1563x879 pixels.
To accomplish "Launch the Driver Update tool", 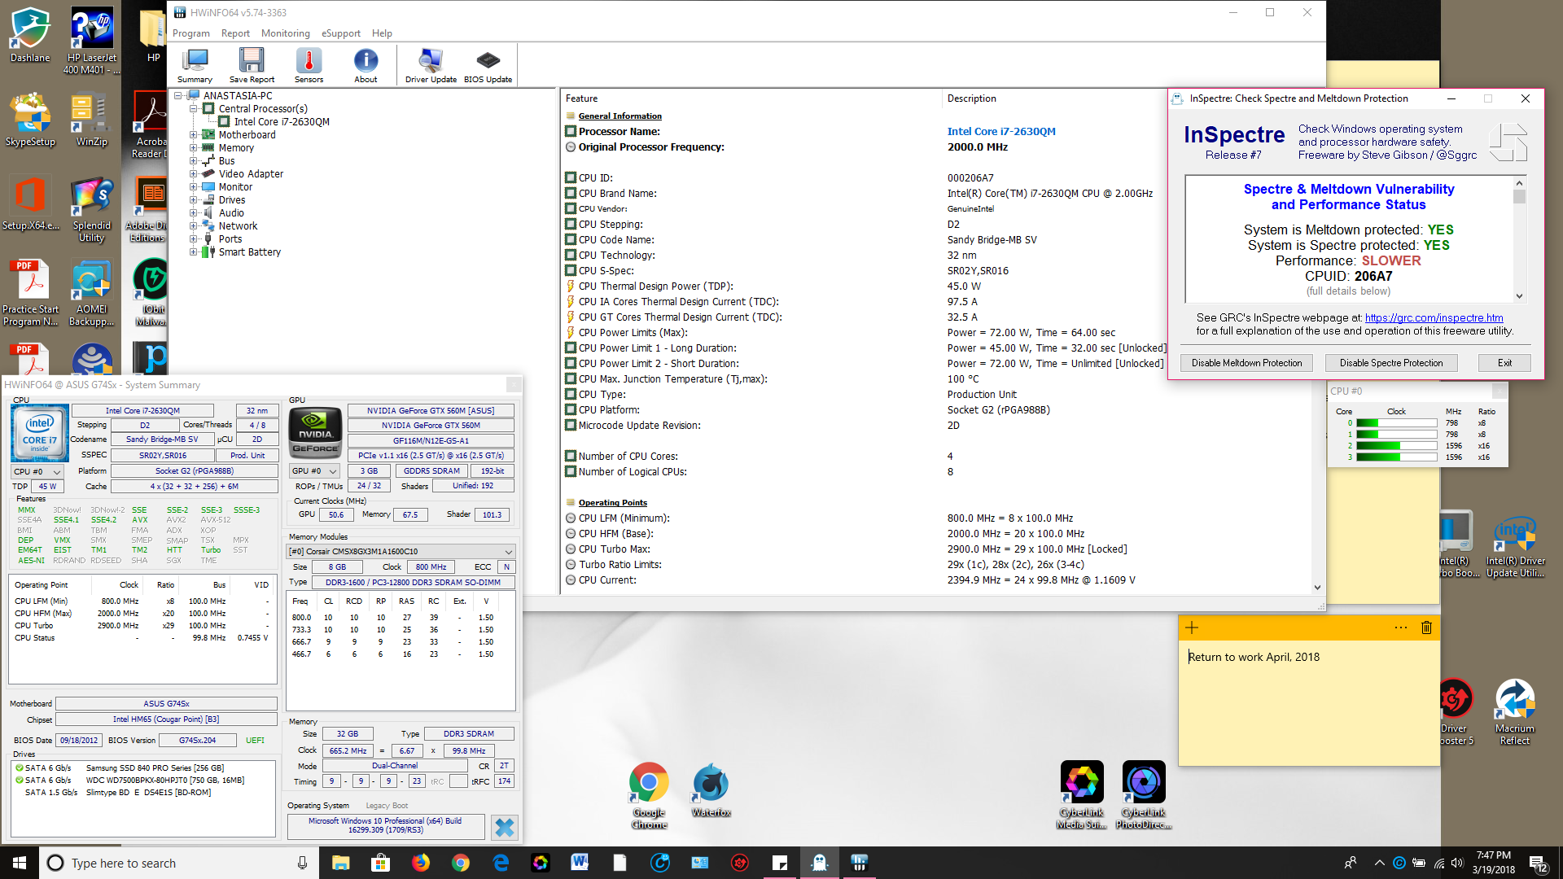I will [431, 65].
